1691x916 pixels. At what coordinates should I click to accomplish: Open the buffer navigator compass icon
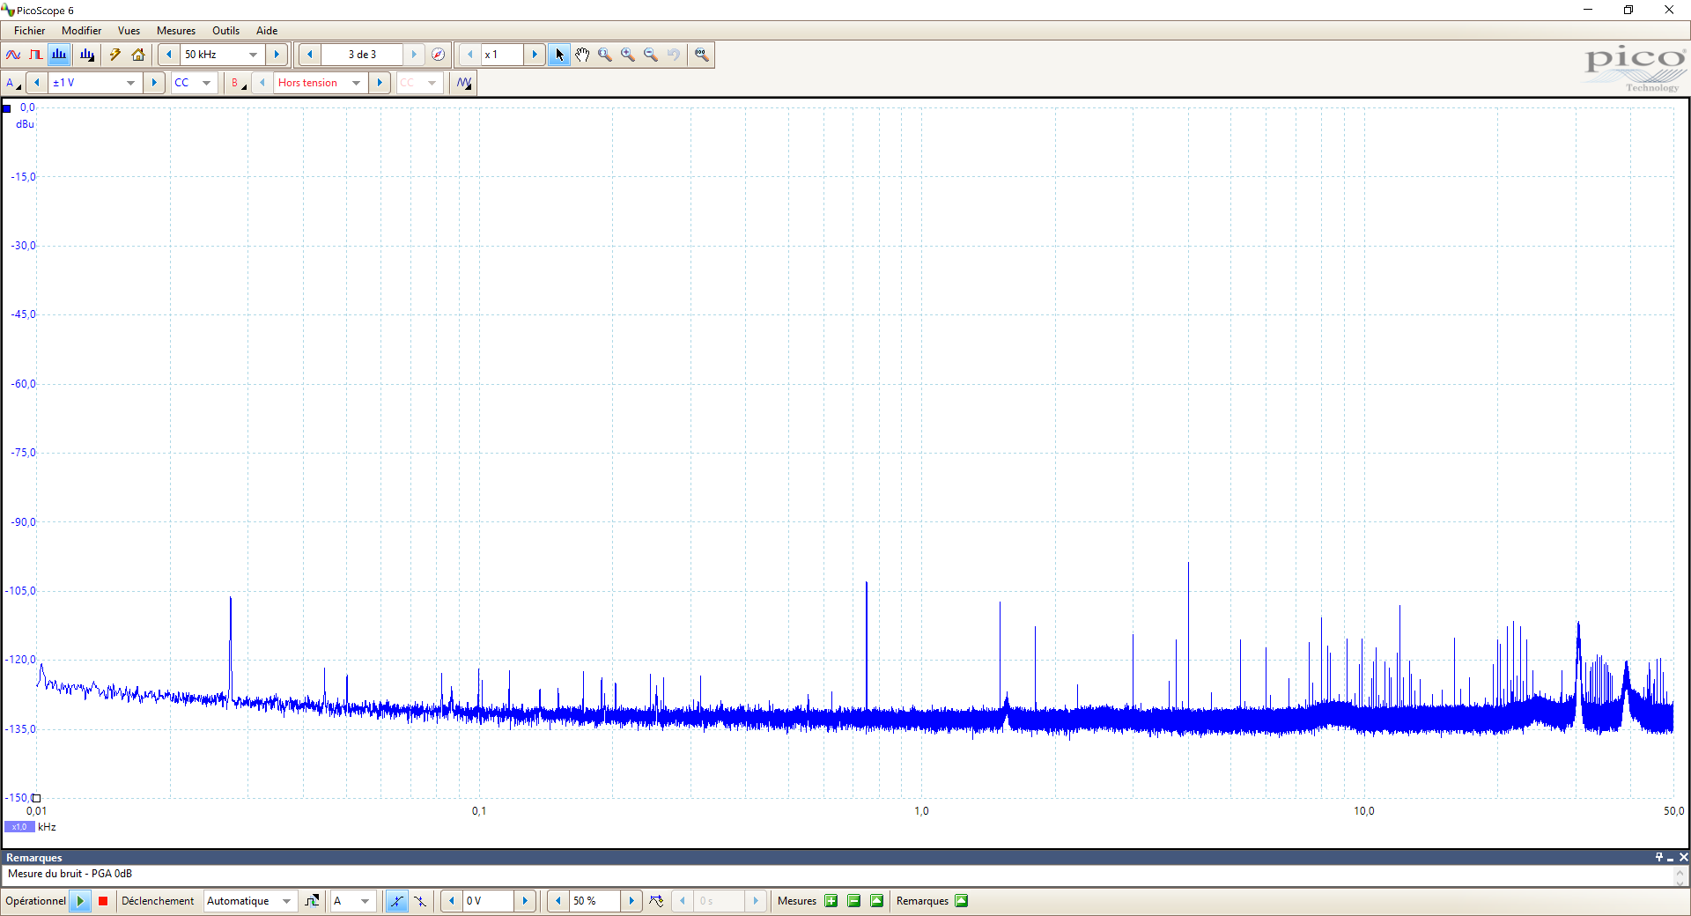pyautogui.click(x=438, y=55)
